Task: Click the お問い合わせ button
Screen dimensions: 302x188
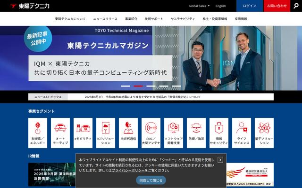Action: (x=277, y=6)
